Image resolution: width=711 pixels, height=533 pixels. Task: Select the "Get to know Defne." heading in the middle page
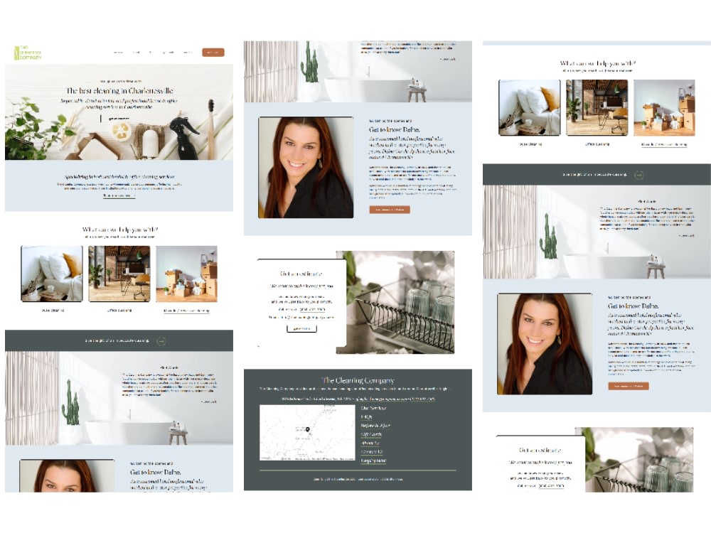(394, 129)
